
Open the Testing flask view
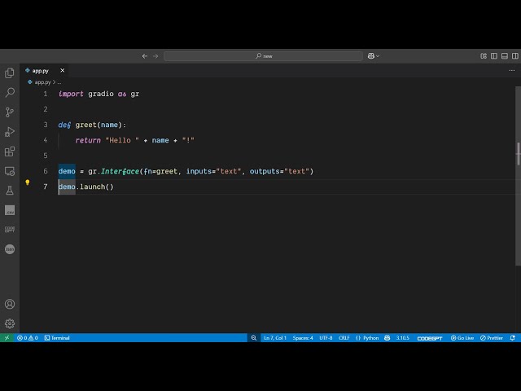click(x=10, y=191)
